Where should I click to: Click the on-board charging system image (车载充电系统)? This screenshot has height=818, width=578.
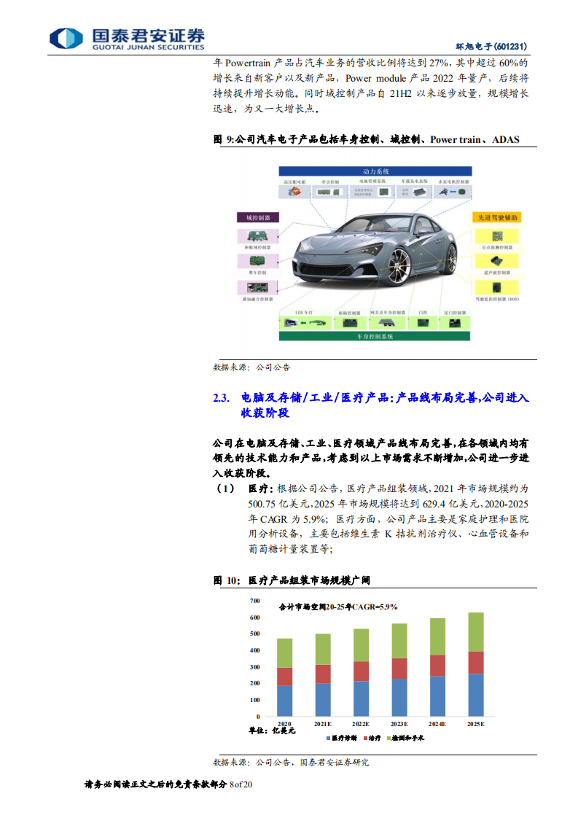click(420, 192)
